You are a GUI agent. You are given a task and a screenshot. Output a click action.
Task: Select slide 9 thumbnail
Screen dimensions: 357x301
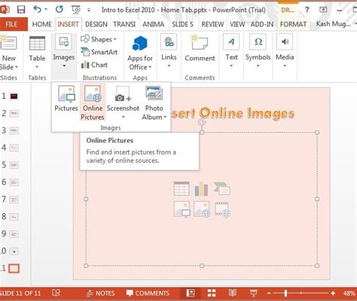tap(14, 234)
